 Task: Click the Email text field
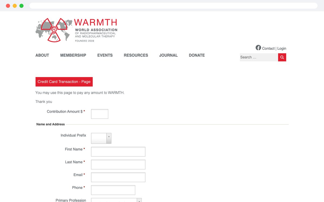pyautogui.click(x=118, y=177)
